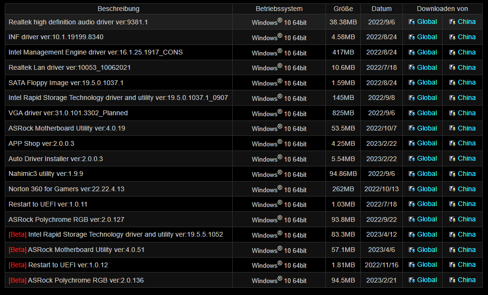
Task: Click China download icon for SATA Floppy Image
Action: (452, 82)
